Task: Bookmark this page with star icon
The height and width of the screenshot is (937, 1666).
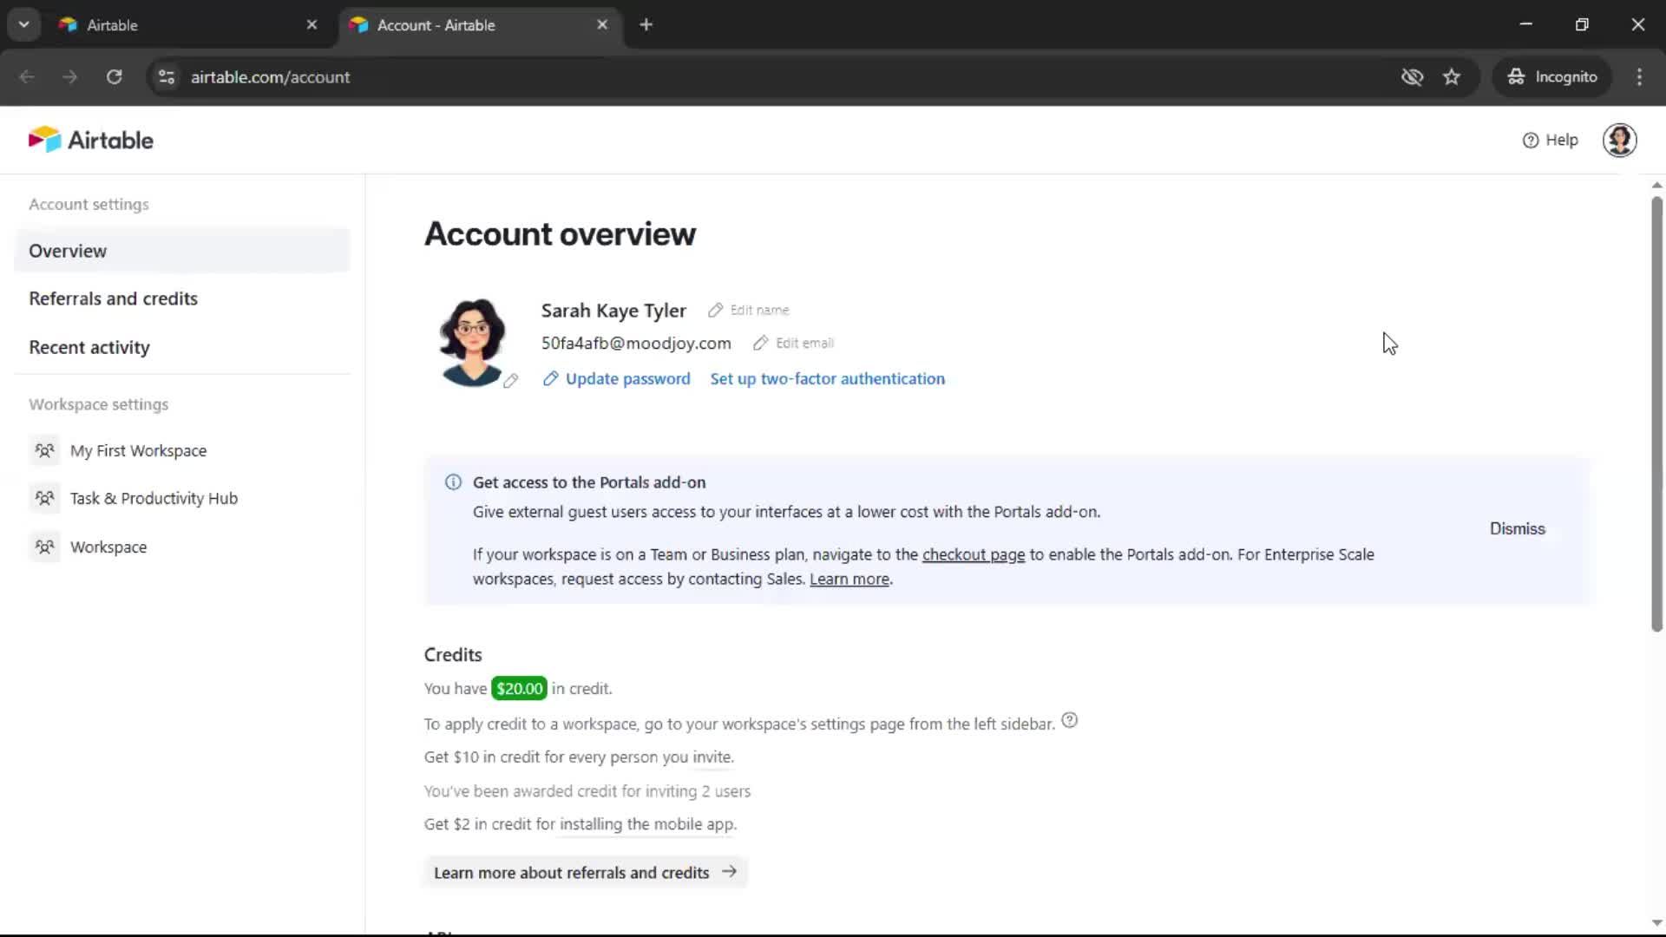Action: tap(1452, 77)
